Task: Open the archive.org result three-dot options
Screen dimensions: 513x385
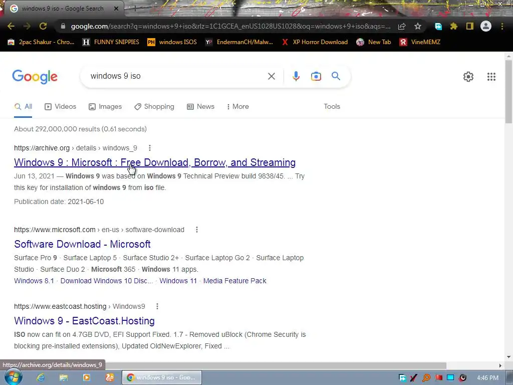Action: pyautogui.click(x=149, y=148)
